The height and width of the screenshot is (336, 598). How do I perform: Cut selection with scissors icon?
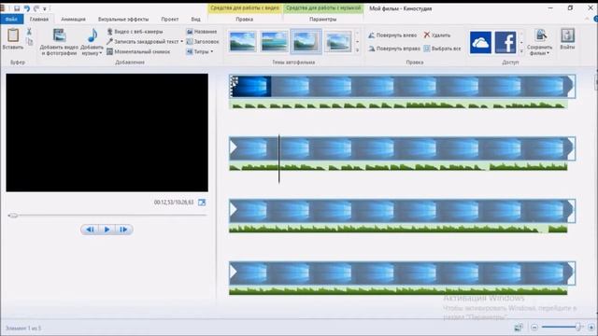click(29, 32)
